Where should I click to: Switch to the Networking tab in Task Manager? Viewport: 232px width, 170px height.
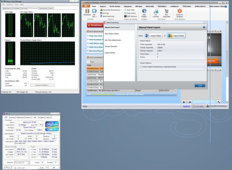(x=43, y=8)
